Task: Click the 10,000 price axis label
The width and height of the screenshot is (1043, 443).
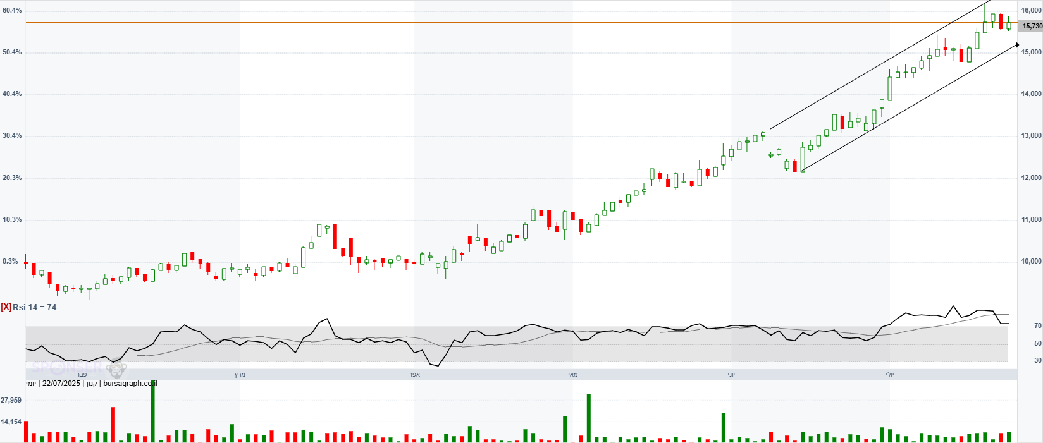Action: point(1031,261)
